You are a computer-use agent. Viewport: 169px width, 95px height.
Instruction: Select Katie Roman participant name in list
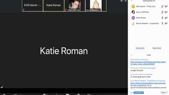tap(141, 18)
